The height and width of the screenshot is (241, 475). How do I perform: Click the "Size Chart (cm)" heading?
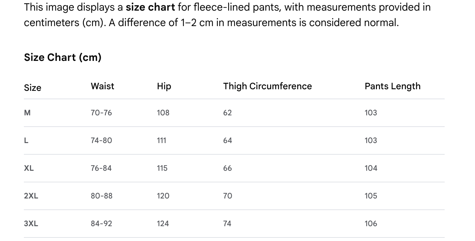tap(63, 57)
